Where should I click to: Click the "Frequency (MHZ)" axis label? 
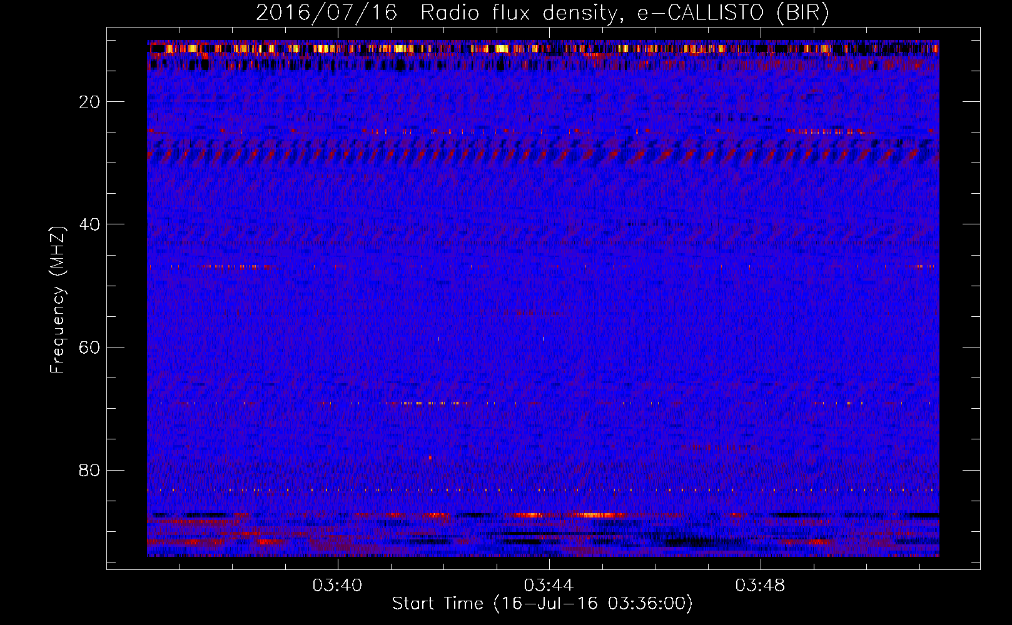coord(58,300)
